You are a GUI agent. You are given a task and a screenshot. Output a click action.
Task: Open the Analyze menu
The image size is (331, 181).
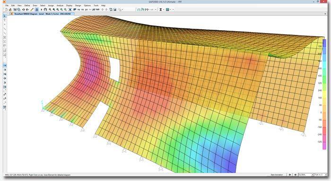tap(60, 6)
